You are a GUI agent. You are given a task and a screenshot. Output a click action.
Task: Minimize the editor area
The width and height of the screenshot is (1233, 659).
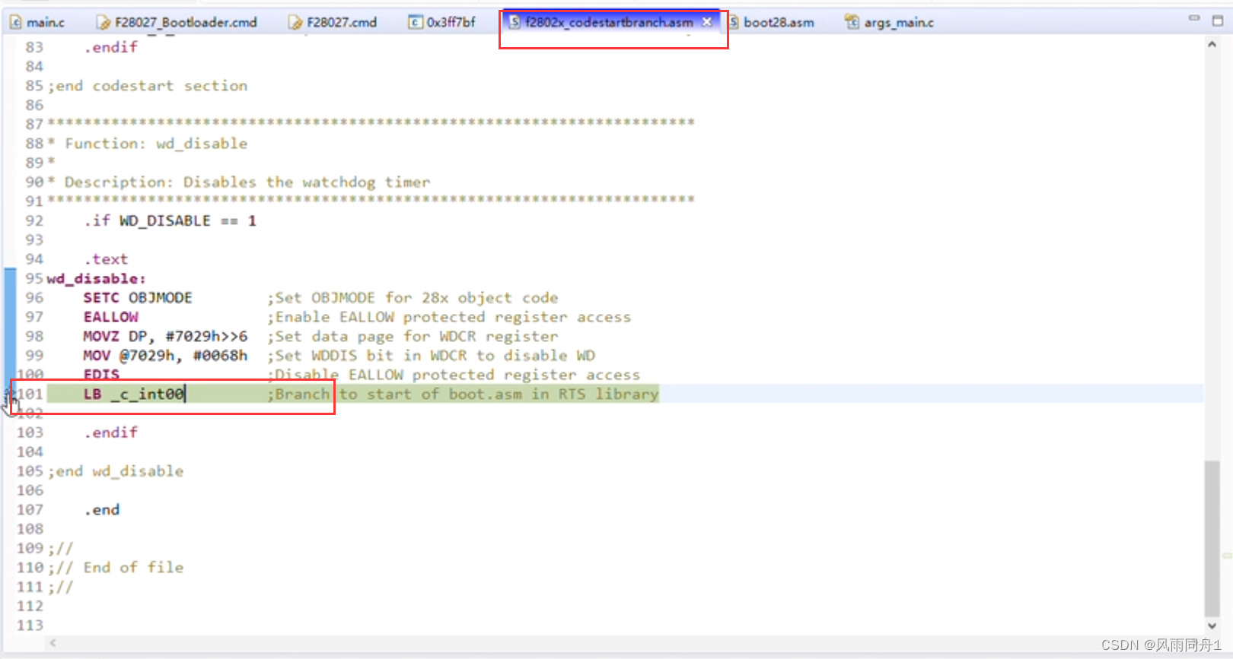point(1194,18)
